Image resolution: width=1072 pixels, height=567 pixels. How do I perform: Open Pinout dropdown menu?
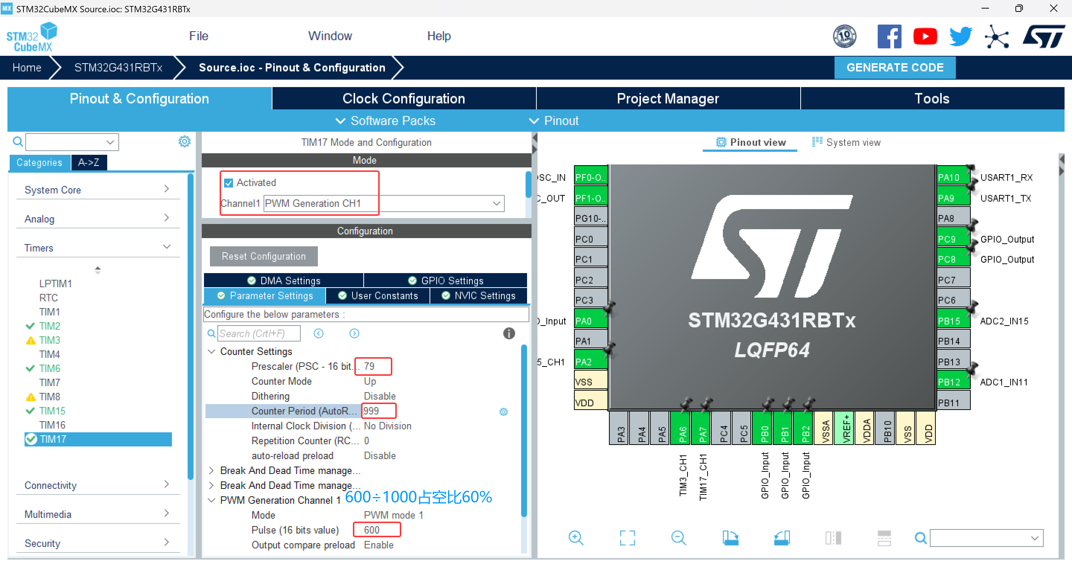tap(553, 121)
